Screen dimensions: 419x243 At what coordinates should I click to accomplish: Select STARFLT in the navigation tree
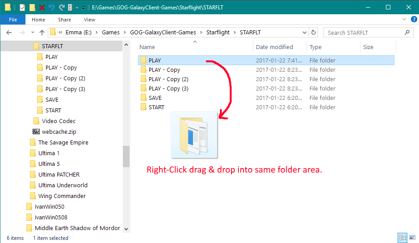[52, 46]
